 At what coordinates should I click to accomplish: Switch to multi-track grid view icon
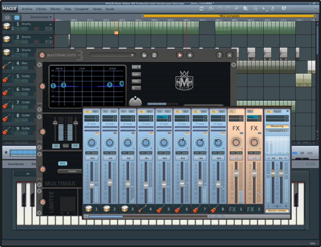tap(17, 17)
